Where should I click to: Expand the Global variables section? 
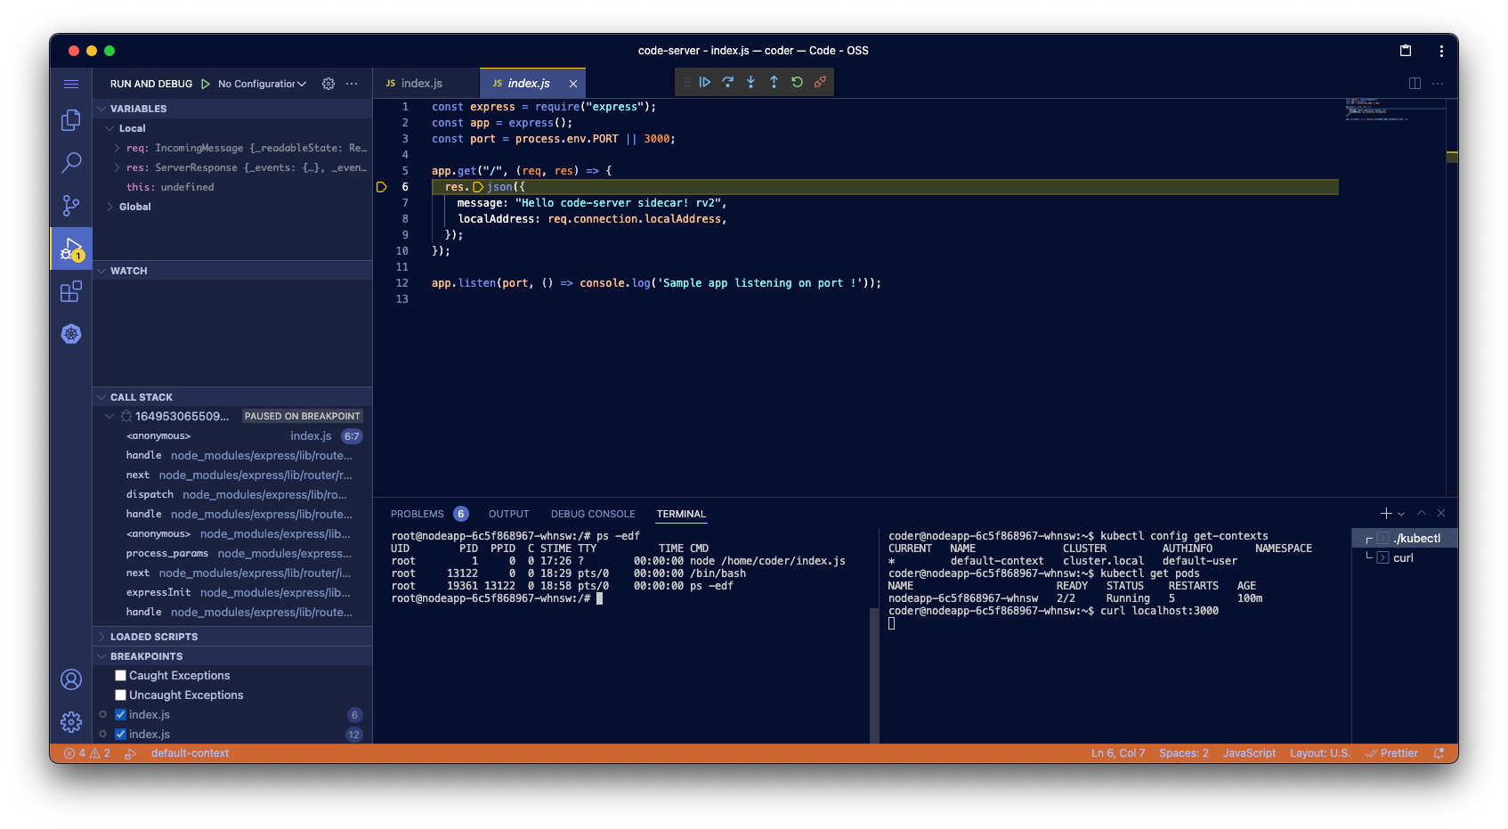110,206
